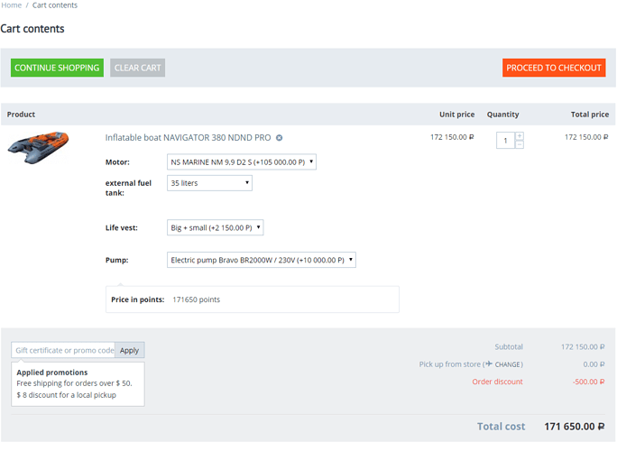Click the gift certificate input field
The image size is (617, 451).
pos(63,350)
